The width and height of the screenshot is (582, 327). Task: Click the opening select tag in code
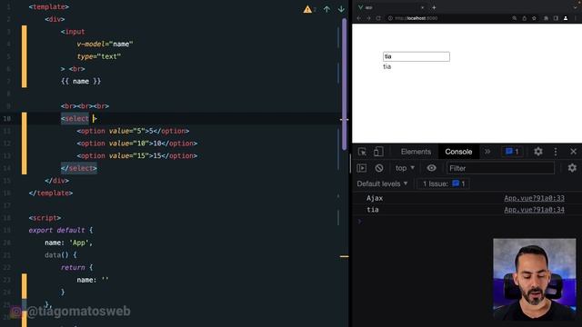coord(79,119)
